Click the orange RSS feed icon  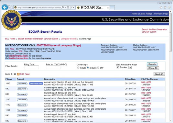coord(18,74)
